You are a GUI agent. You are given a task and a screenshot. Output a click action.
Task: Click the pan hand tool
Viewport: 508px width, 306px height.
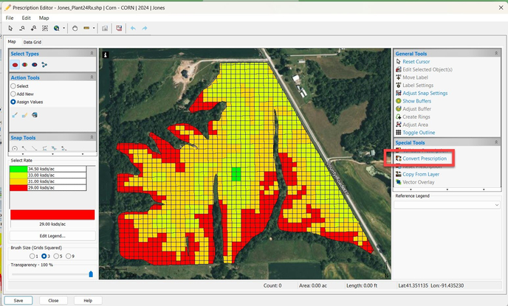point(74,28)
